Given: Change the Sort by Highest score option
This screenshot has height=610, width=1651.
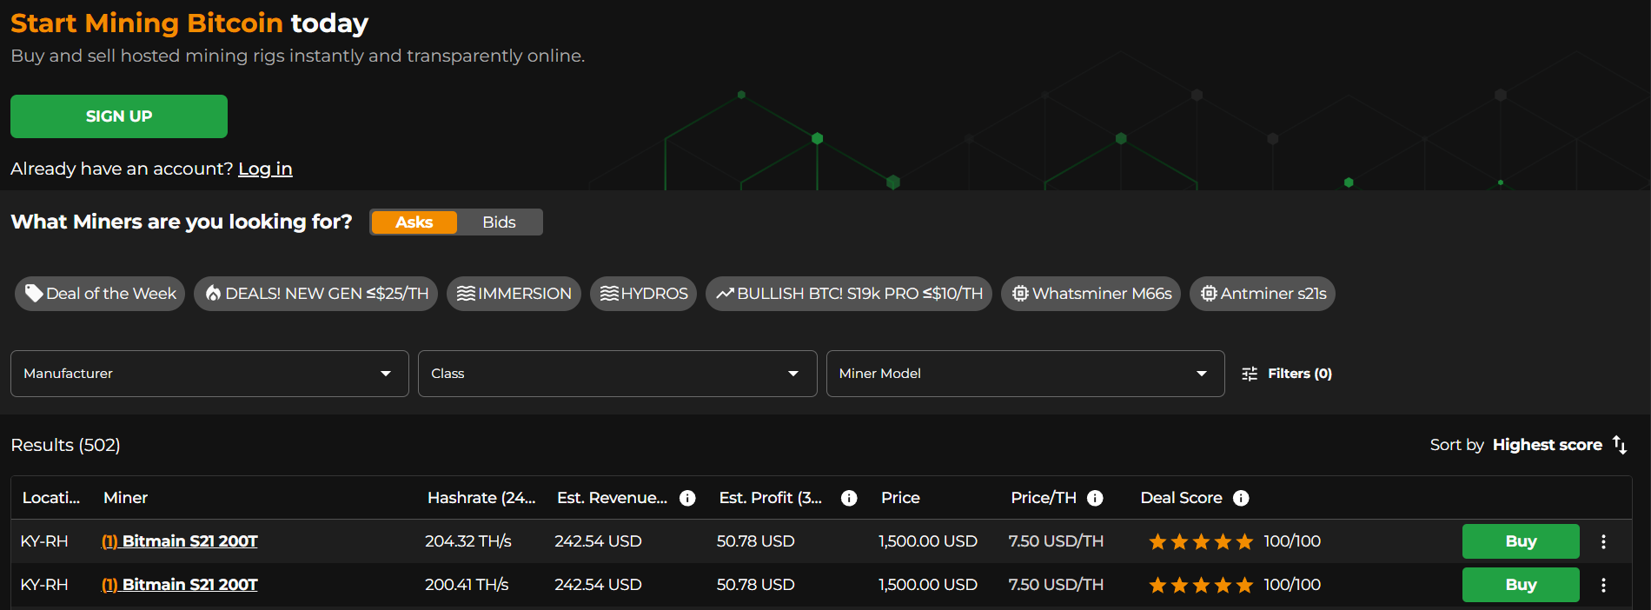Looking at the screenshot, I should [1548, 445].
